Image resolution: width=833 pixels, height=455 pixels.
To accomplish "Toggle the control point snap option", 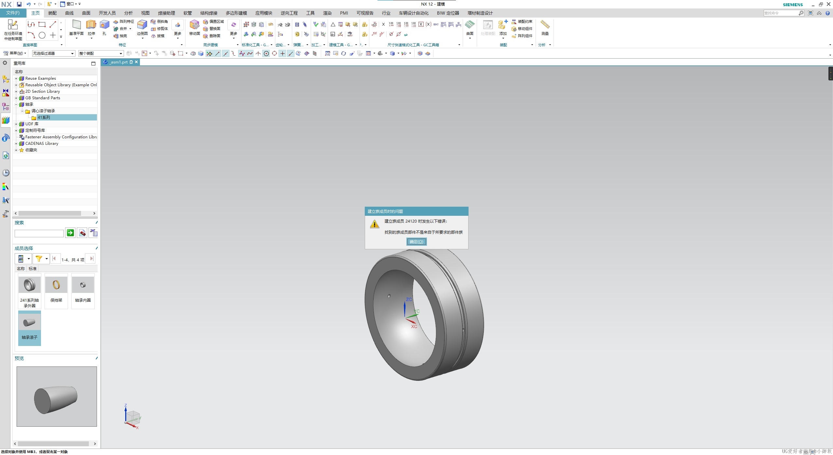I will tap(234, 53).
